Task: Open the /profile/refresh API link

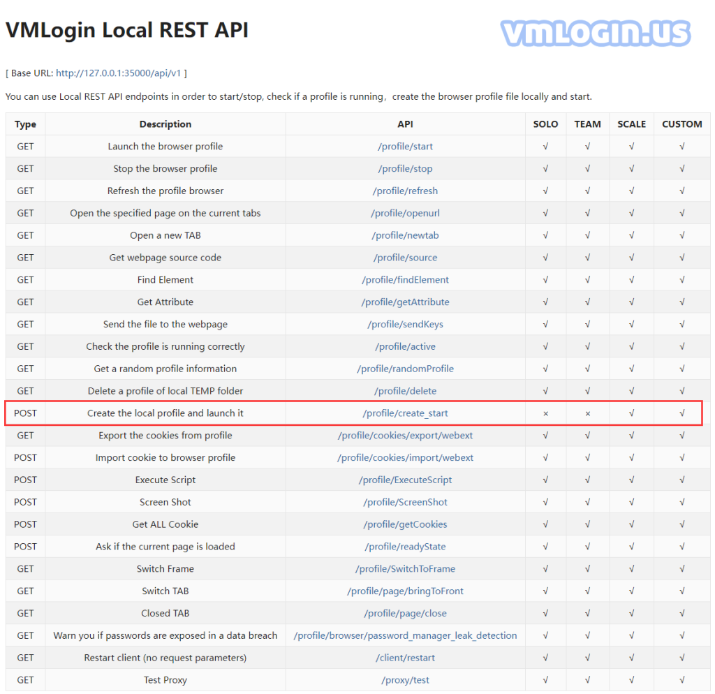Action: (x=405, y=191)
